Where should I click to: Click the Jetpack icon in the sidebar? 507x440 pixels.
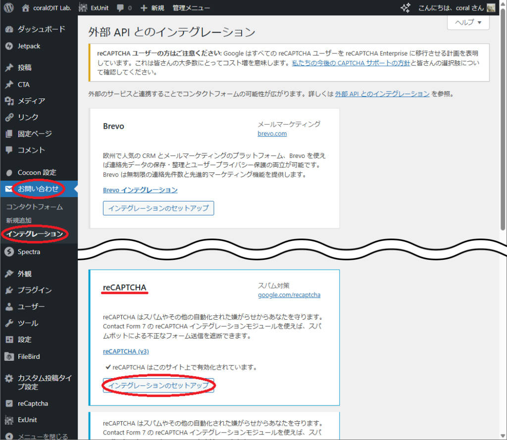tap(9, 46)
